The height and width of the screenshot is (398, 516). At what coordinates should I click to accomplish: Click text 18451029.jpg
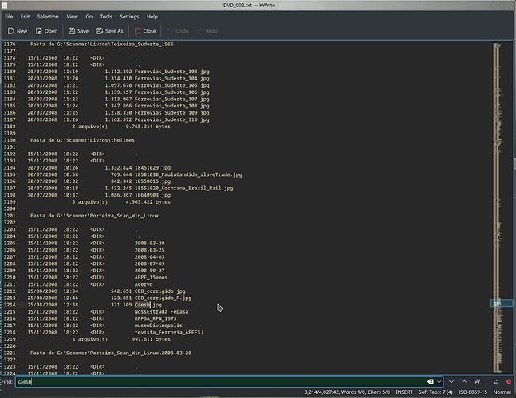[152, 167]
